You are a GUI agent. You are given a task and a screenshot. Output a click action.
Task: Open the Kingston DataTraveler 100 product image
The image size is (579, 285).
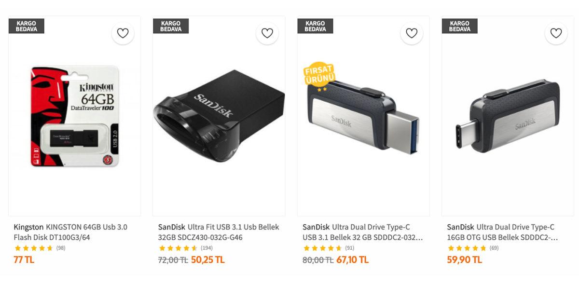[75, 117]
